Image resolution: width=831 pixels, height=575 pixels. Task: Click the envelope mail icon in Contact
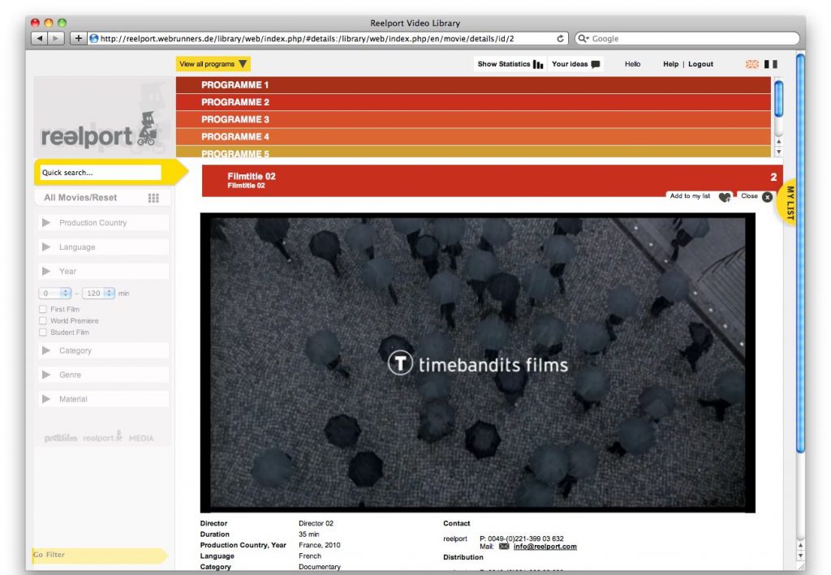coord(504,547)
